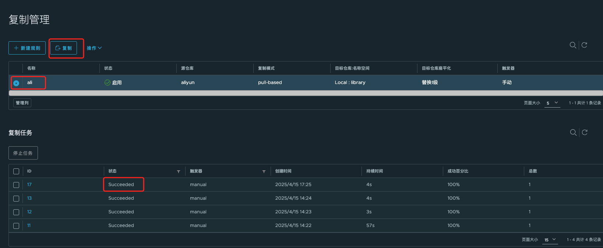This screenshot has width=603, height=248.
Task: Expand the 操作 dropdown menu
Action: [x=94, y=48]
